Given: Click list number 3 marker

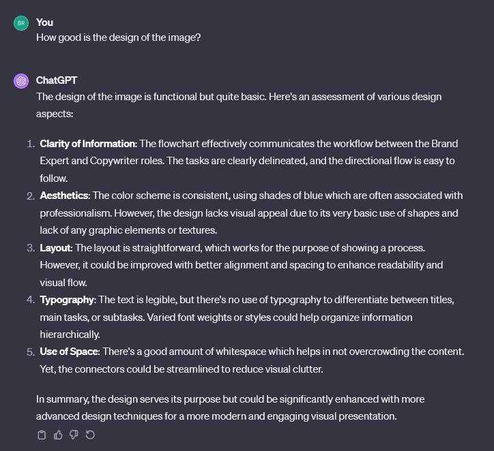Looking at the screenshot, I should (x=30, y=247).
